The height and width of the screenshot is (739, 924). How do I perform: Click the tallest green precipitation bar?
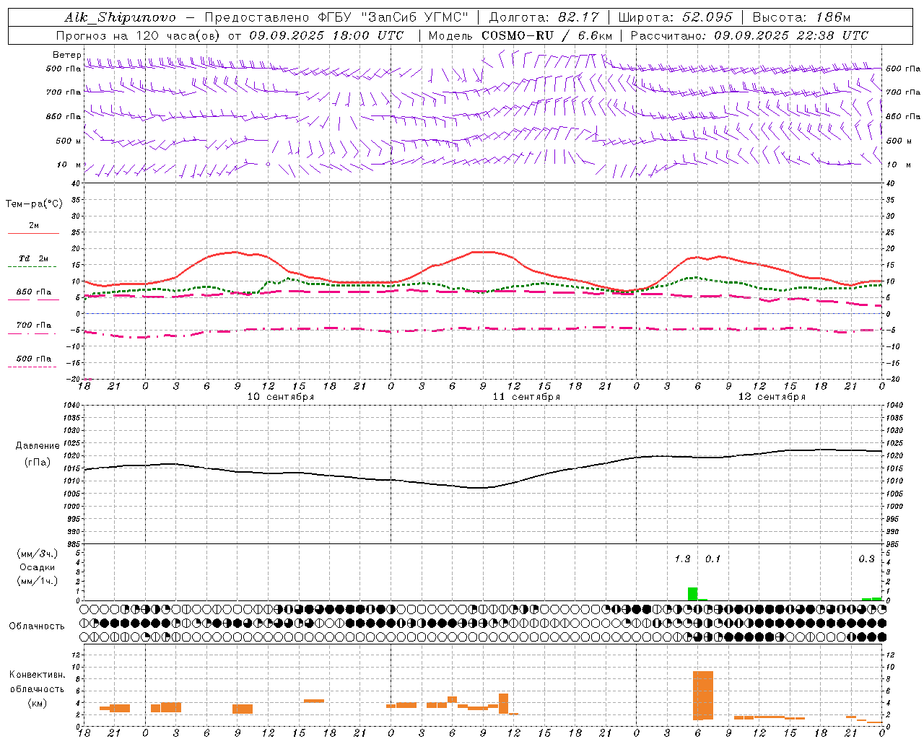pos(692,594)
